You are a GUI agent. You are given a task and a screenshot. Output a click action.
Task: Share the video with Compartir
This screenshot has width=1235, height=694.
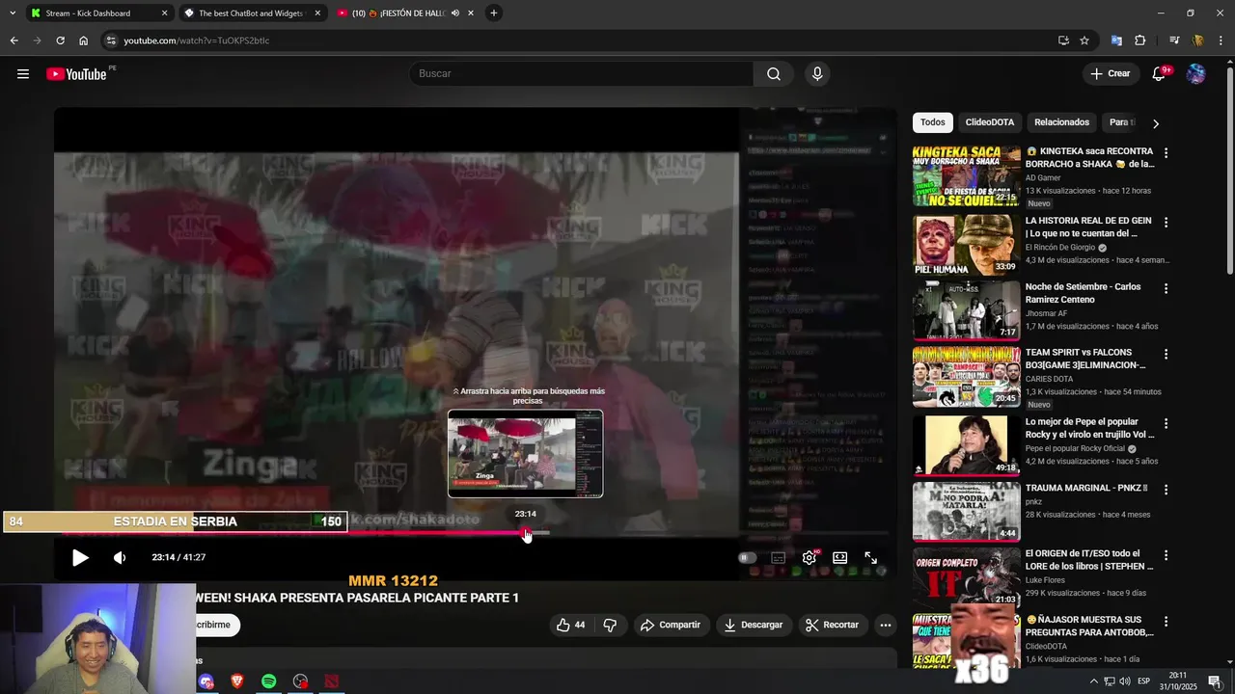click(671, 625)
